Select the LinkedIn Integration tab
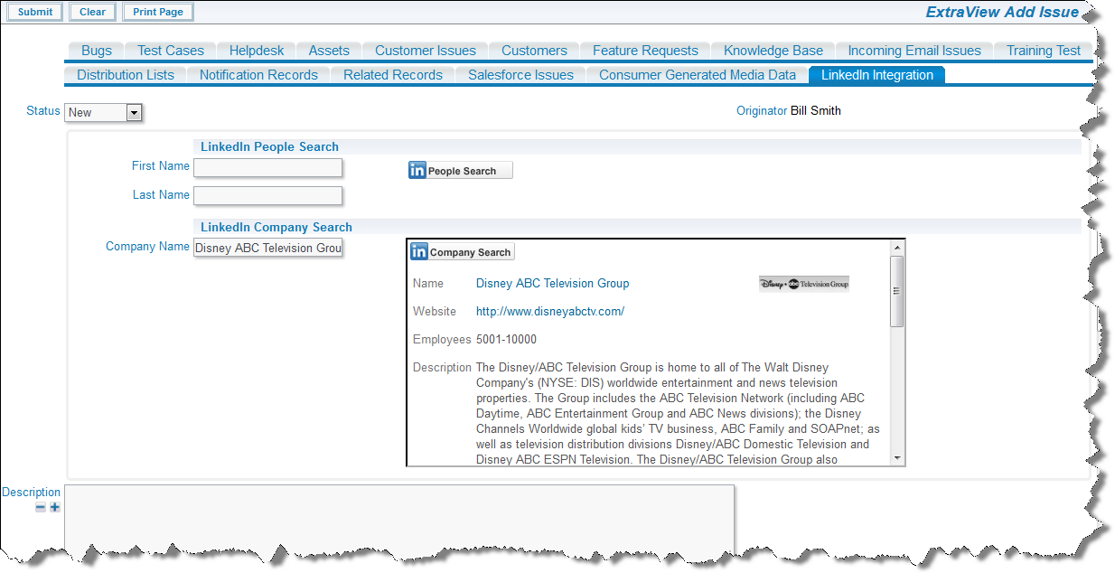The height and width of the screenshot is (573, 1115). point(877,75)
